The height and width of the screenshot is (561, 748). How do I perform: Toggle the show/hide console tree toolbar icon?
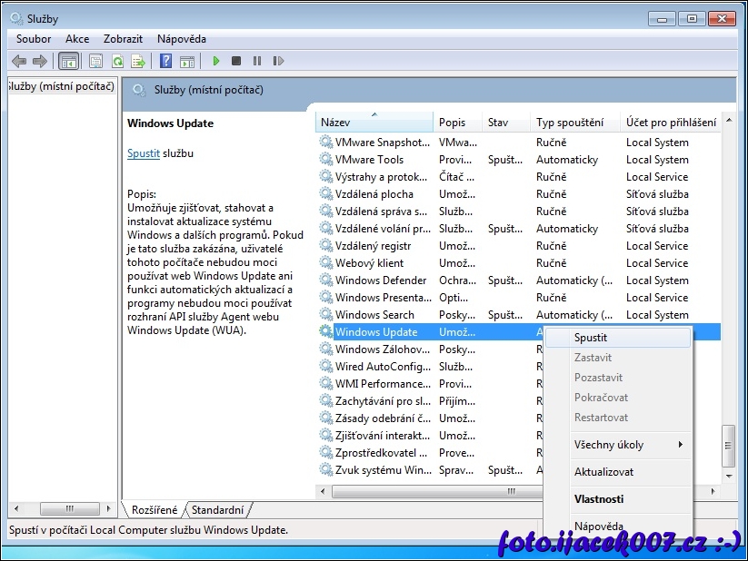pos(68,61)
